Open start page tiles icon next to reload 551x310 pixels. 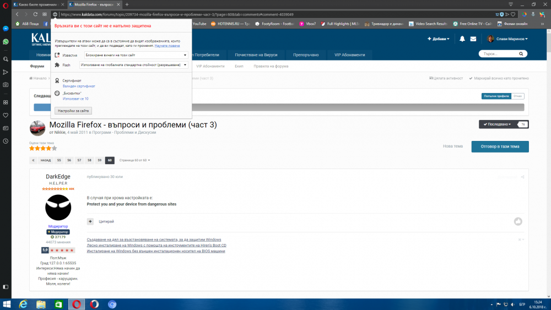[45, 14]
